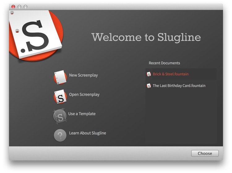Select The Last Birthday Card.fountain file name
This screenshot has height=173, width=232.
pos(179,86)
